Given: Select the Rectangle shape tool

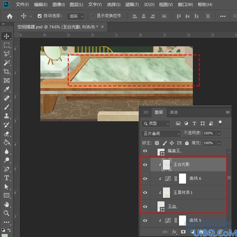Looking at the screenshot, I should (x=7, y=195).
